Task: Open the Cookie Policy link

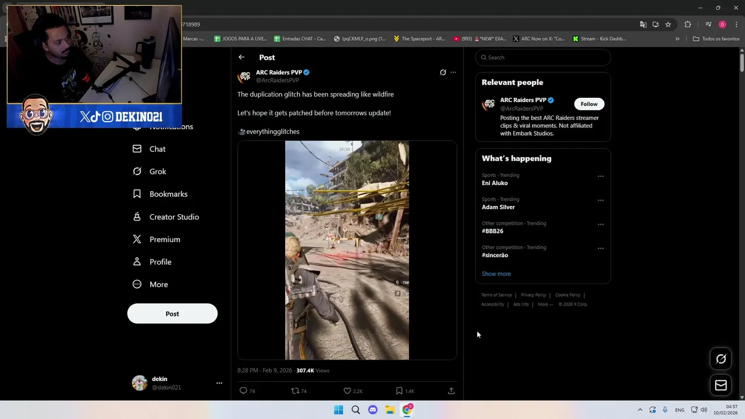Action: (567, 295)
